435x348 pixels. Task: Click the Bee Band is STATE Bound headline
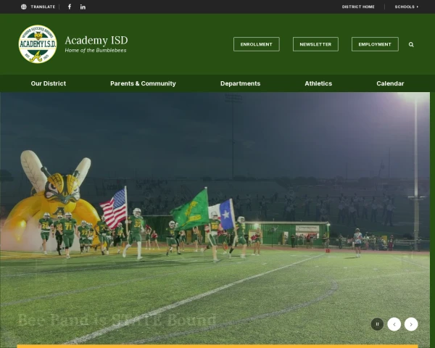point(117,320)
